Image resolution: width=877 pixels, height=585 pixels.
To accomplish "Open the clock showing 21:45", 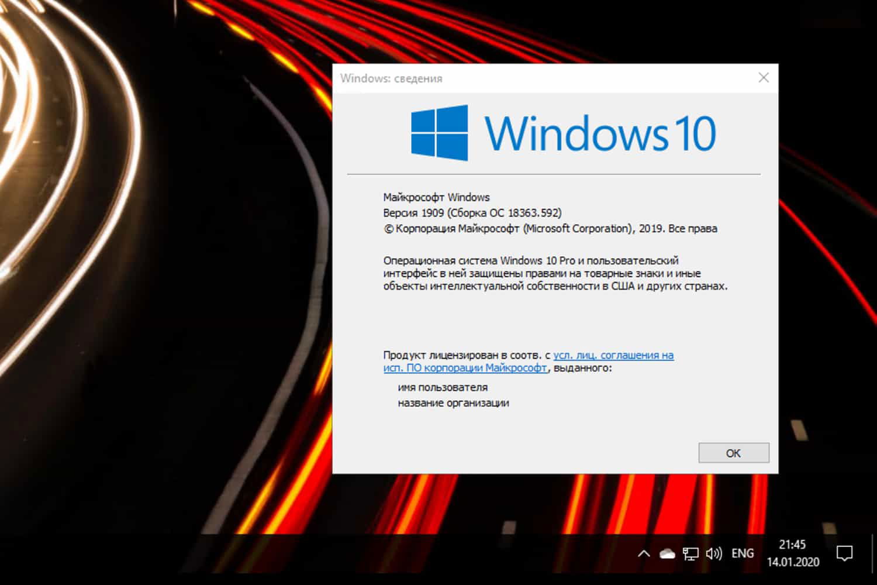I will [x=792, y=544].
